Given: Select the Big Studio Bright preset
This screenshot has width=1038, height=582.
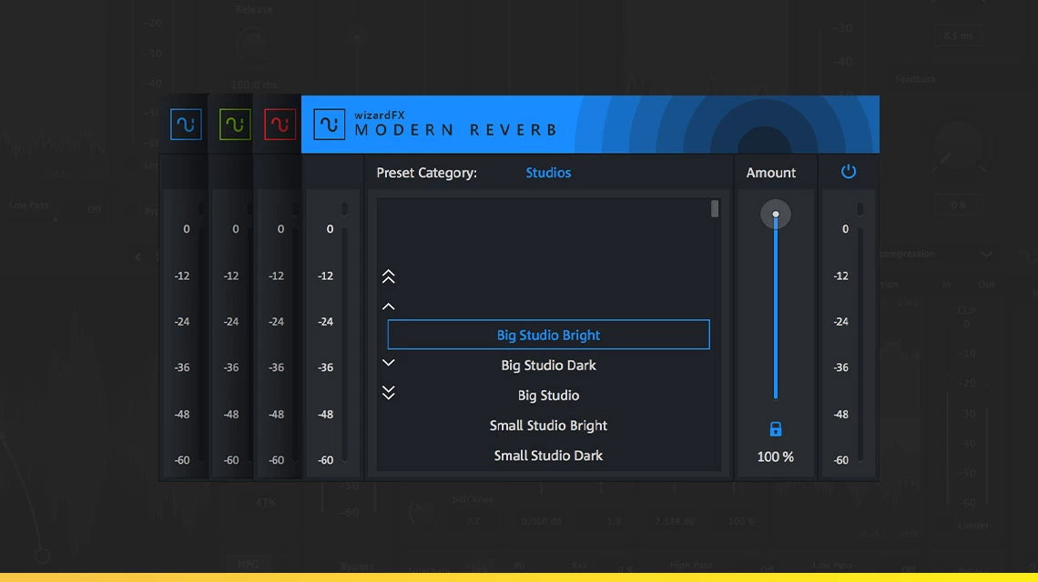Looking at the screenshot, I should click(x=548, y=335).
